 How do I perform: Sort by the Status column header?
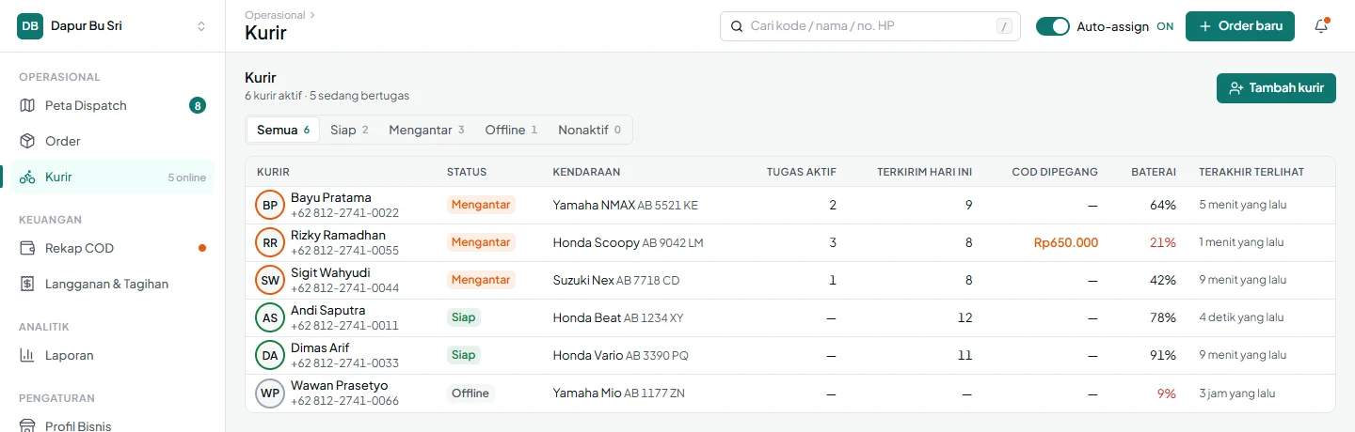[x=467, y=172]
